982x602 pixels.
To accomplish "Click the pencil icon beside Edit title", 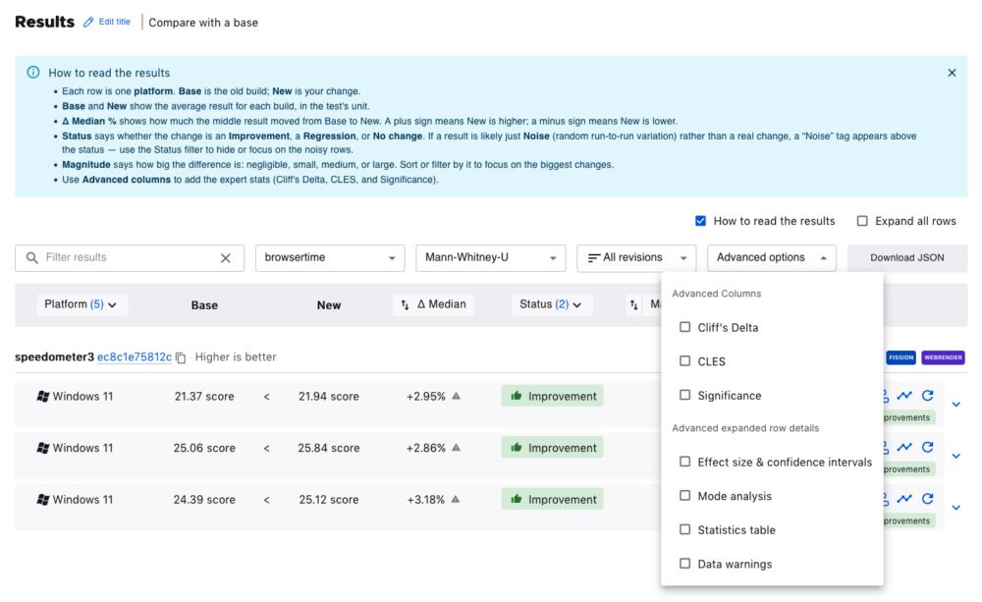I will 88,22.
